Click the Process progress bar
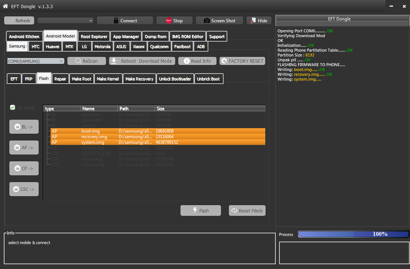410x269 pixels. [353, 234]
